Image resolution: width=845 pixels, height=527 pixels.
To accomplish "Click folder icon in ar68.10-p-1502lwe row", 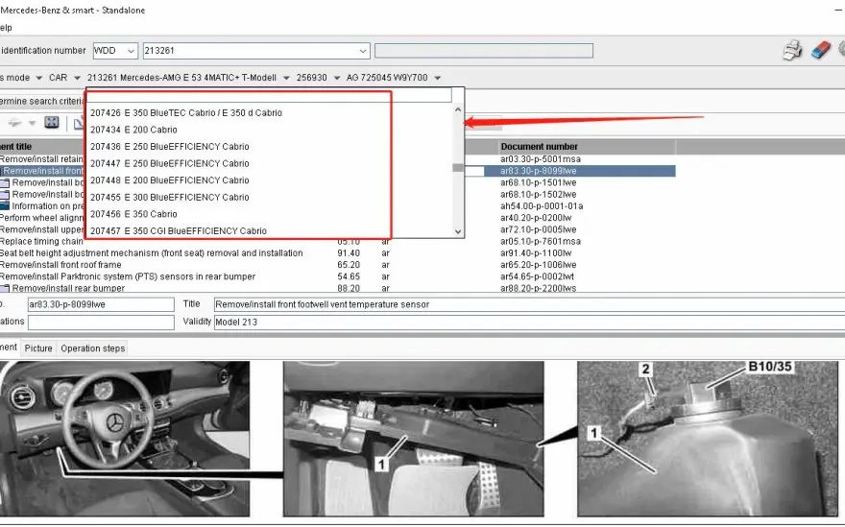I will 4,195.
